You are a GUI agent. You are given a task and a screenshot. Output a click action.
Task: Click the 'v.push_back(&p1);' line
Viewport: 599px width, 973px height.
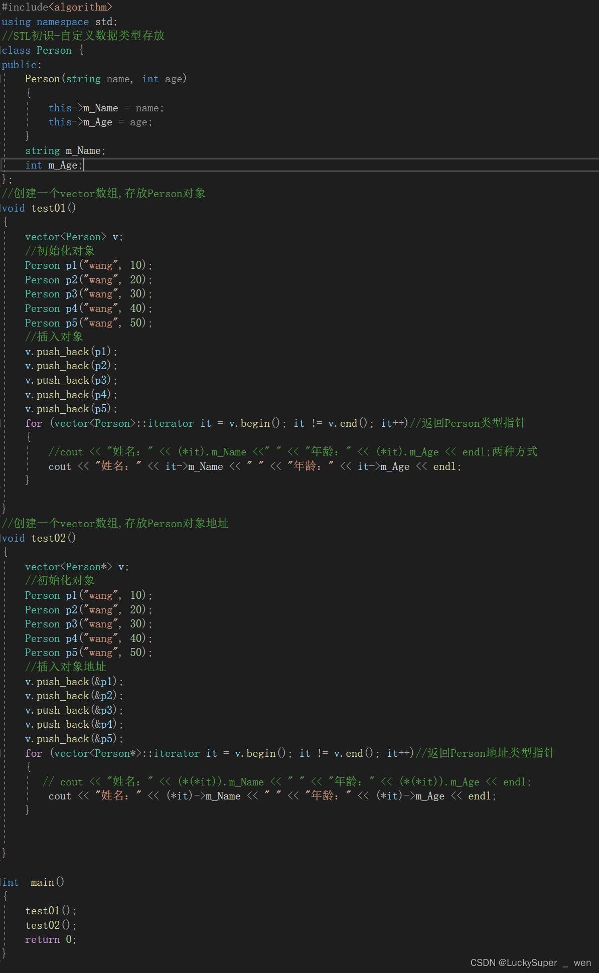74,682
